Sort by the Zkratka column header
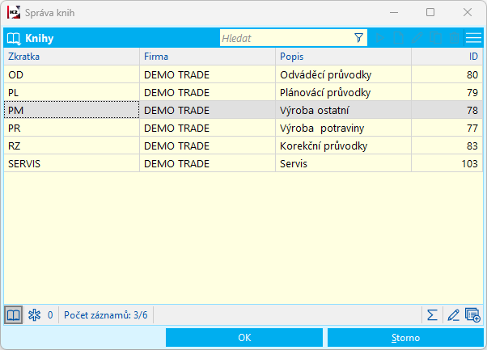This screenshot has height=350, width=487. click(x=72, y=57)
